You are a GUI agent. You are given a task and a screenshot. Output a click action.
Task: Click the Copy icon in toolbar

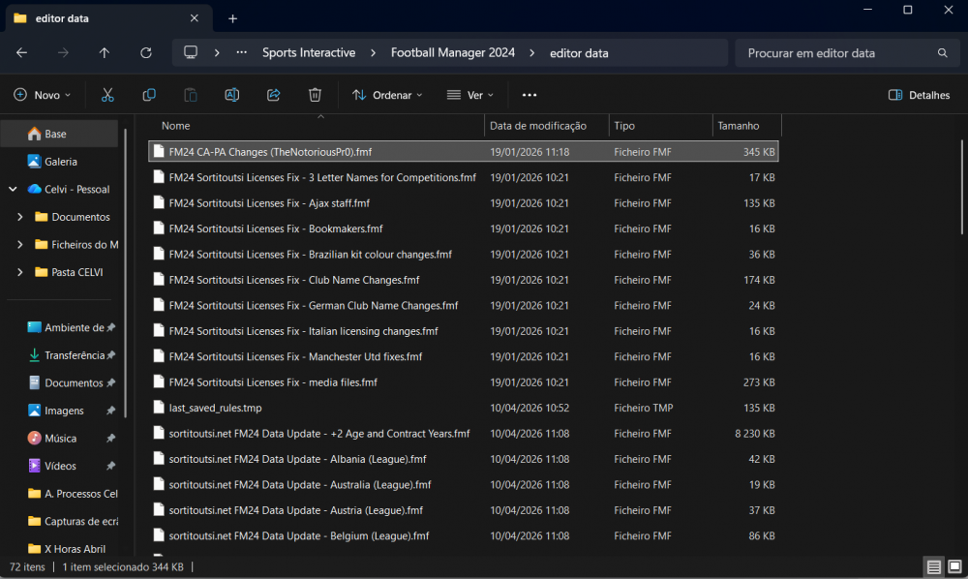(149, 95)
